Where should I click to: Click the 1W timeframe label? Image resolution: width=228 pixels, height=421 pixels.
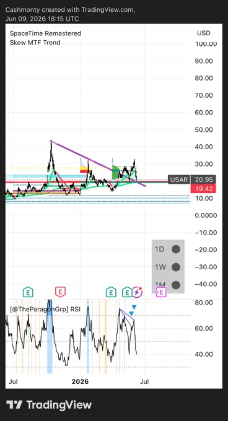coord(160,267)
